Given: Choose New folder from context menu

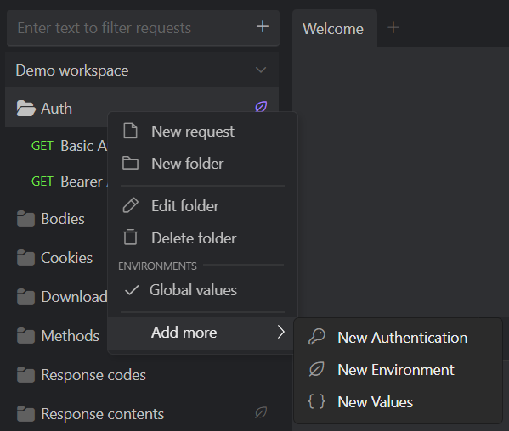Looking at the screenshot, I should click(x=202, y=164).
